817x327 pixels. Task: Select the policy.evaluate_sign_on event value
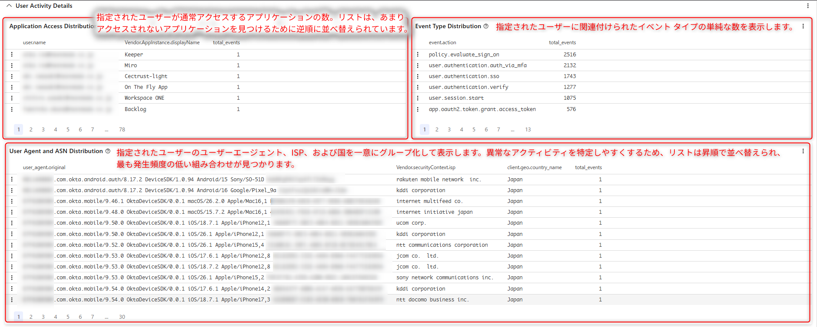pyautogui.click(x=464, y=55)
